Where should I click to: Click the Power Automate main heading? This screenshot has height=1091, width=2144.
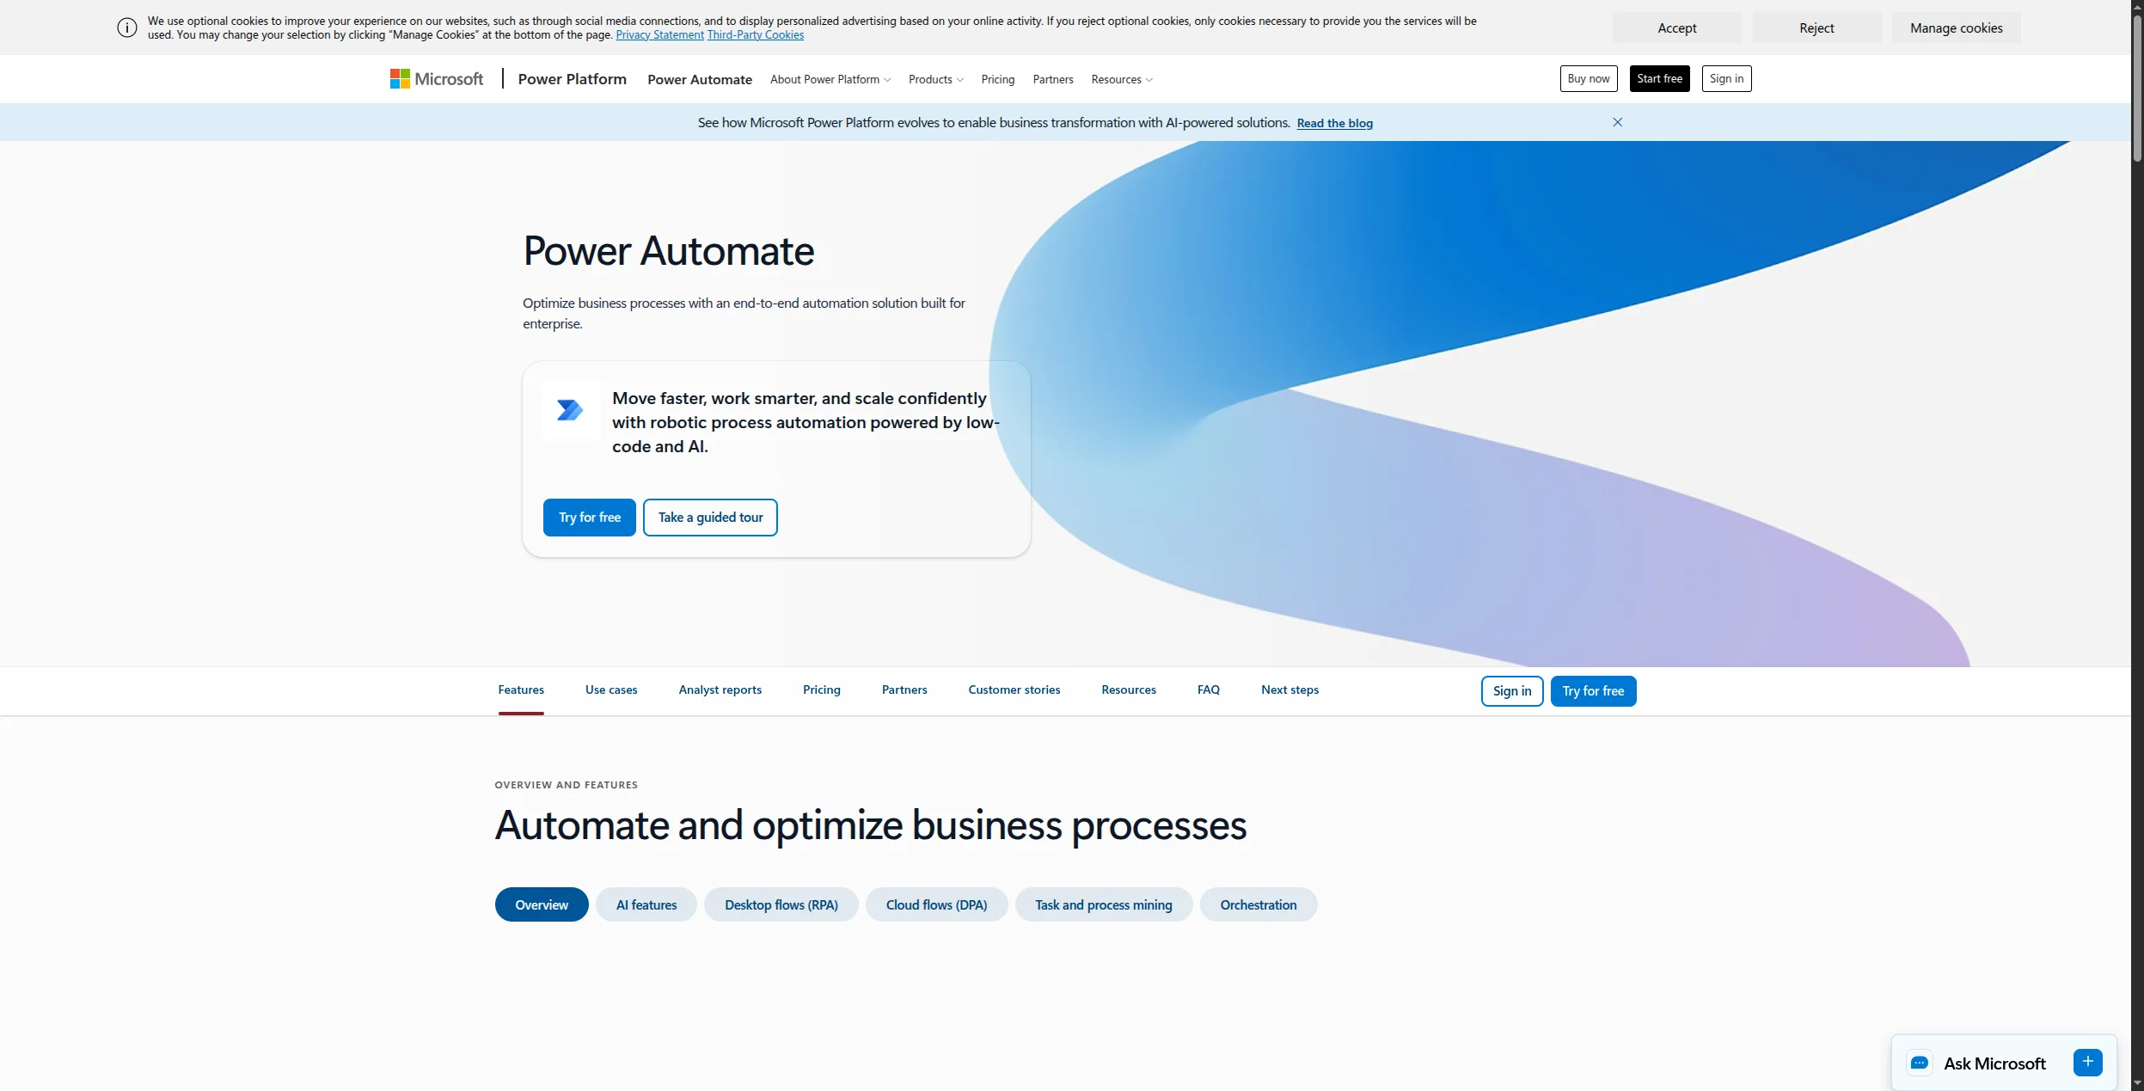[x=669, y=251]
